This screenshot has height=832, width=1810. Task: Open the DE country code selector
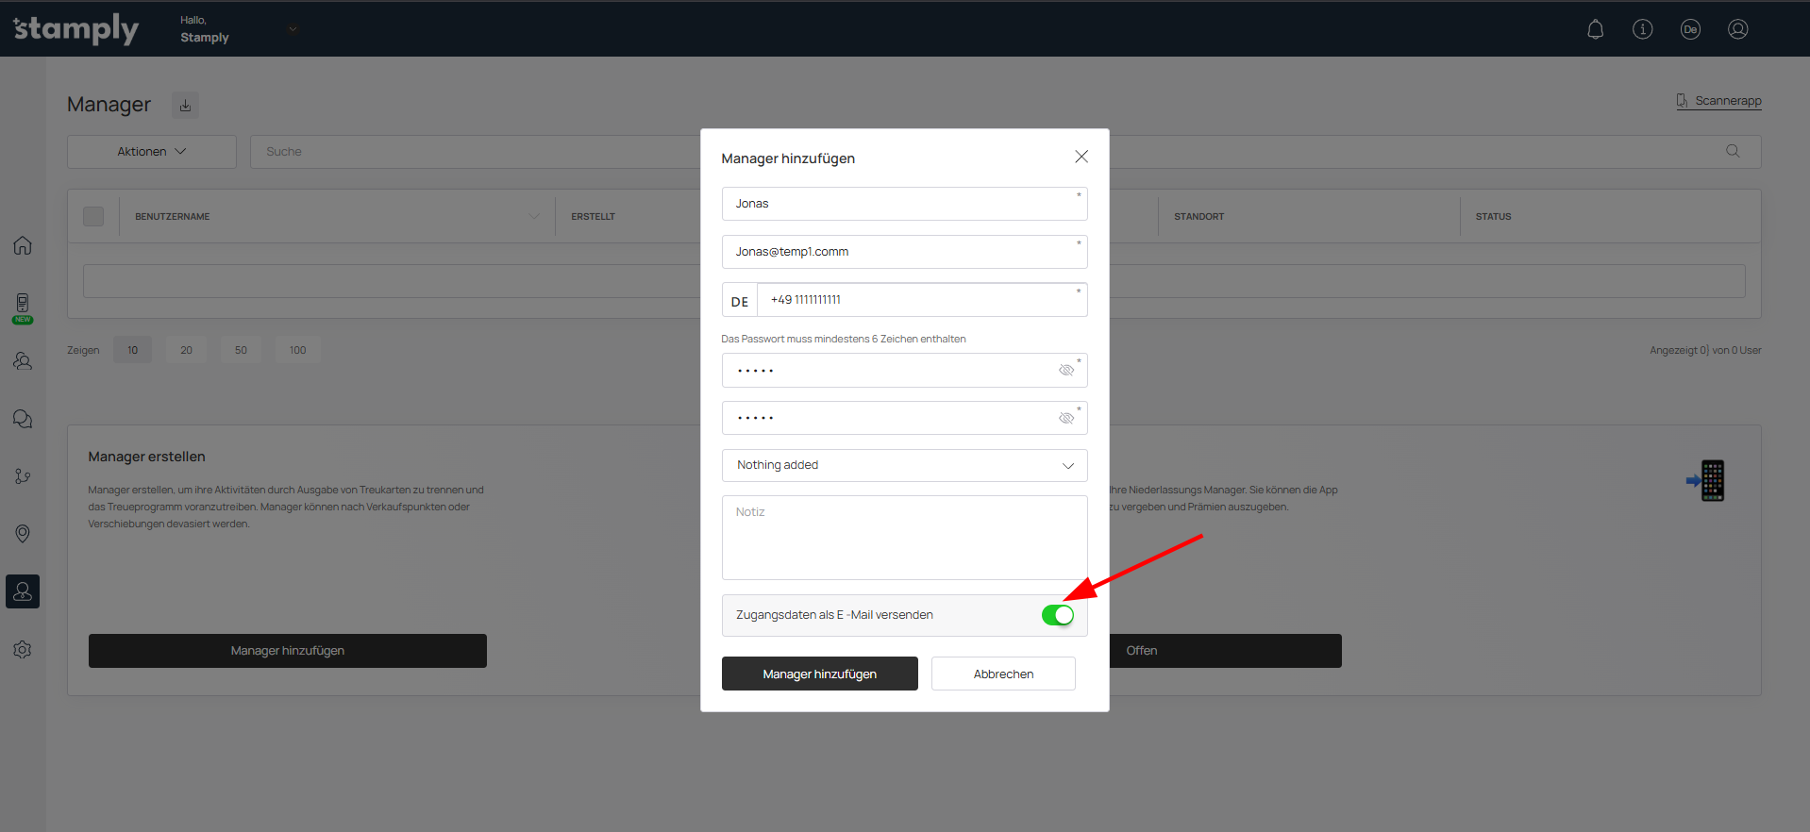pyautogui.click(x=740, y=301)
